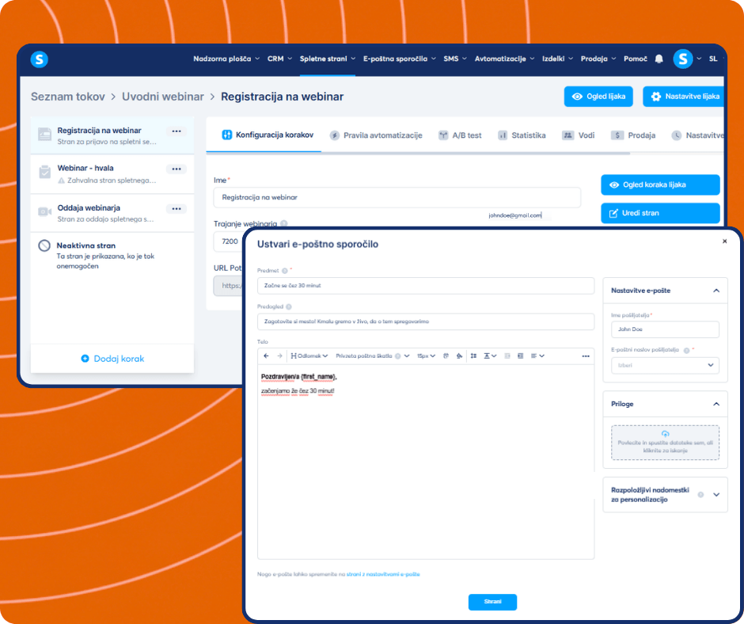The image size is (744, 624).
Task: Open sender email Izberi dropdown
Action: (x=665, y=365)
